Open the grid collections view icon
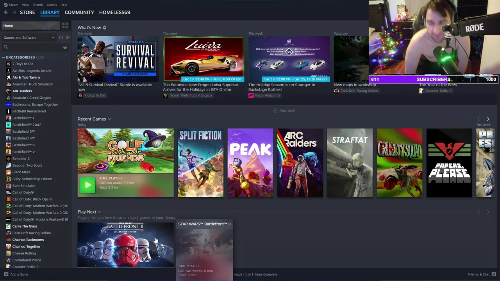Screen dimensions: 500x281 65,25
